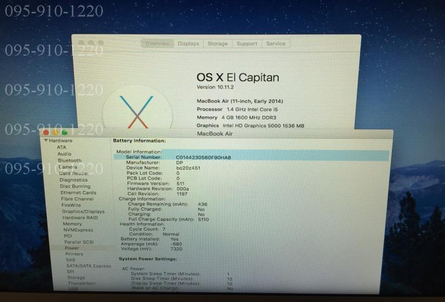445x302 pixels.
Task: Select Ethernet Cards in the sidebar
Action: click(78, 193)
